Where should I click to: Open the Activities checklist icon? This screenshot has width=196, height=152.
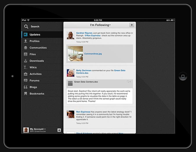pos(26,74)
